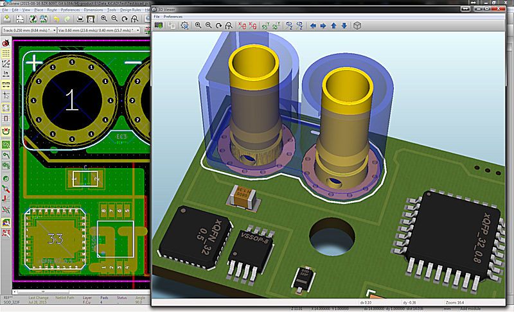Rotate Y clockwise in 3D Viewer
This screenshot has height=312, width=514.
265,26
